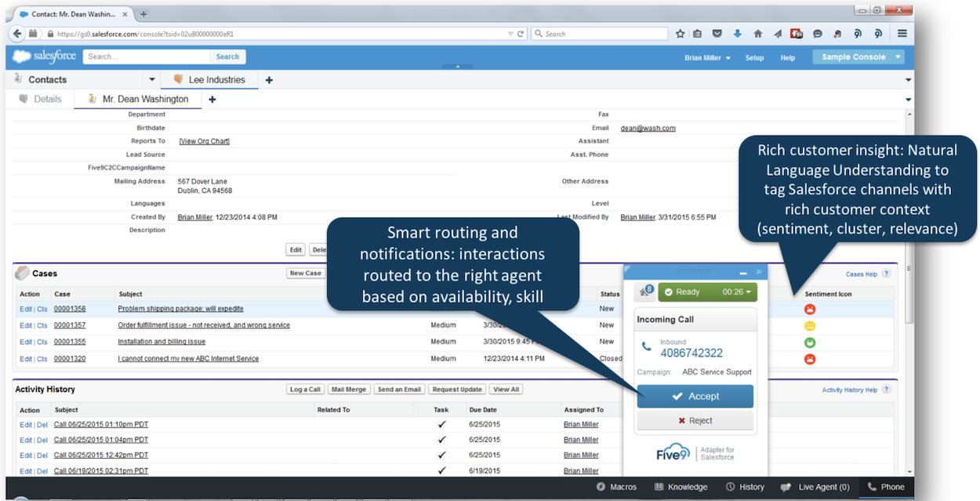Click the Request Update button
This screenshot has width=980, height=501.
coord(457,390)
